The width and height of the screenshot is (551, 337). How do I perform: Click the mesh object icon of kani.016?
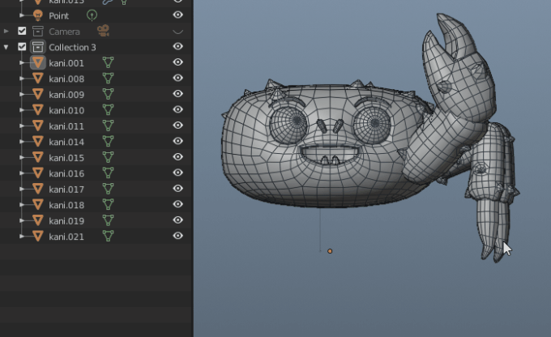(x=38, y=173)
